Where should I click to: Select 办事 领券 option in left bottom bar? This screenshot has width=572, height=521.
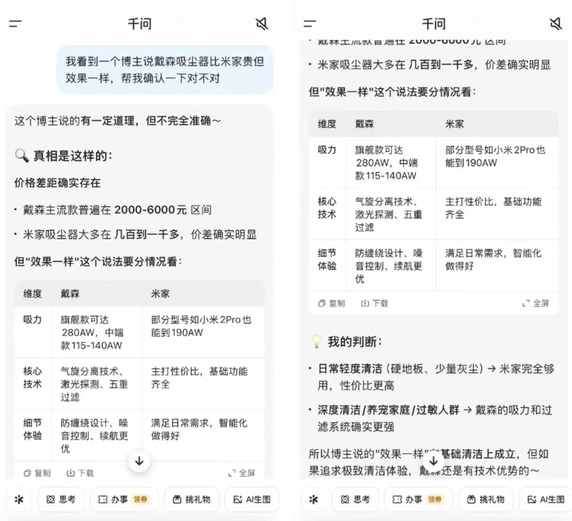click(x=124, y=499)
